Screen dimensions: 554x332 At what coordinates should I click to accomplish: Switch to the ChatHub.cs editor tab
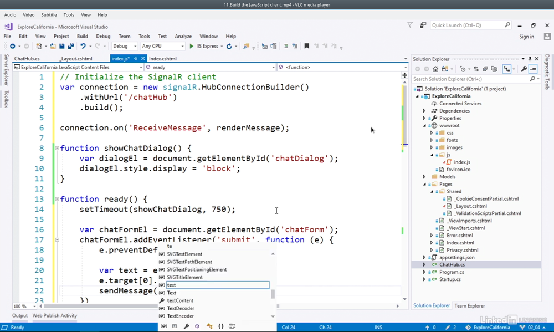tap(27, 58)
